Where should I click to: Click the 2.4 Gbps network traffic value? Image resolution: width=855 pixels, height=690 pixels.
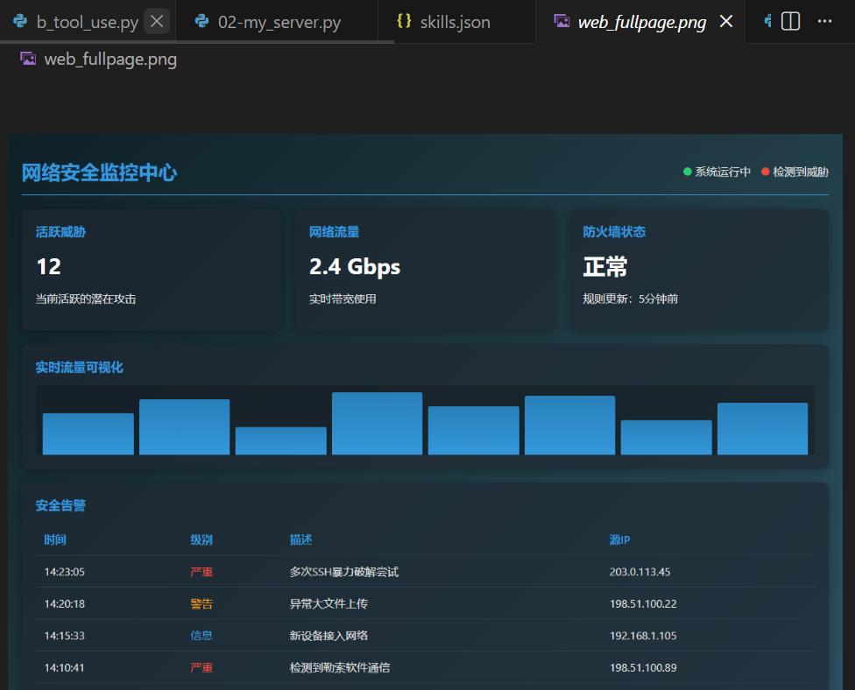click(355, 266)
